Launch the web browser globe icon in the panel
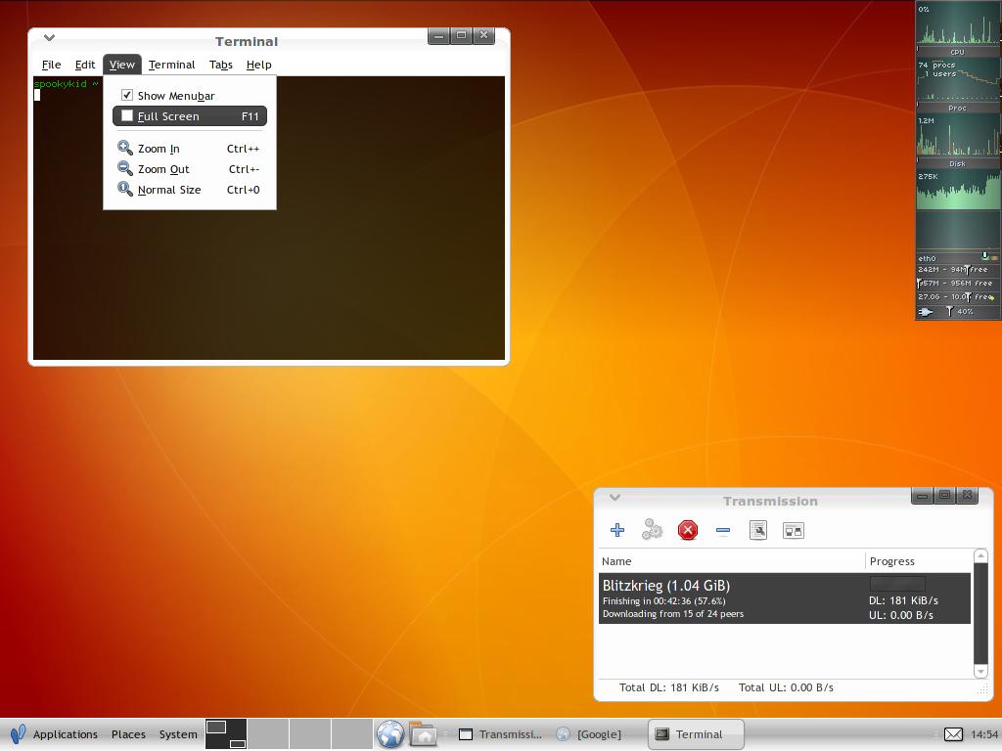Viewport: 1002px width, 751px height. [390, 733]
